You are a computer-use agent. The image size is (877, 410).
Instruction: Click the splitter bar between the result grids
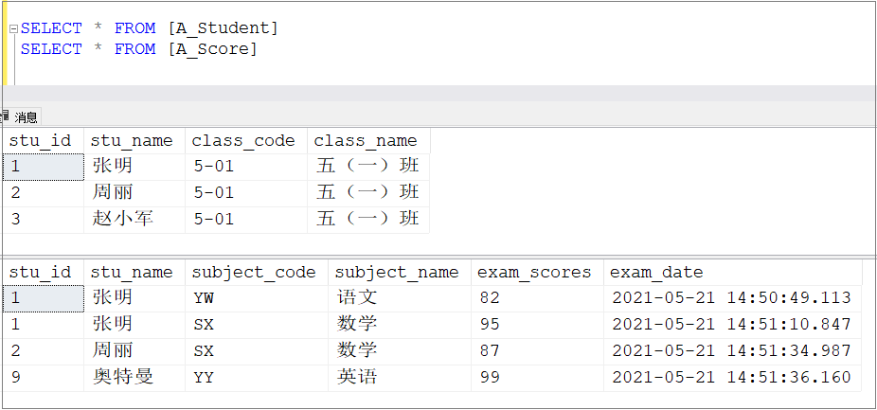pos(438,255)
